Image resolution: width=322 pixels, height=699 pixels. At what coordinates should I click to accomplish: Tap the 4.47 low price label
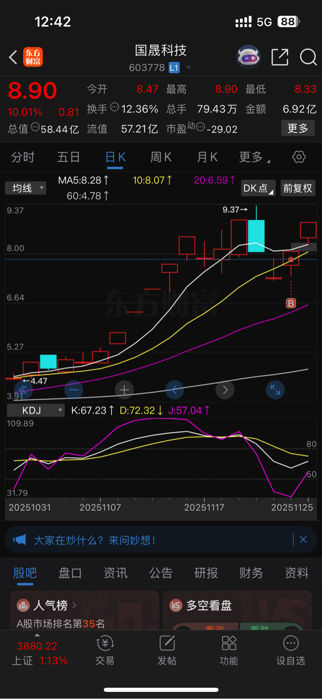pos(35,381)
